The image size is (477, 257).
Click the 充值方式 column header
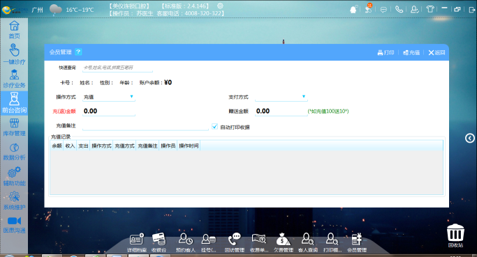[x=125, y=146]
